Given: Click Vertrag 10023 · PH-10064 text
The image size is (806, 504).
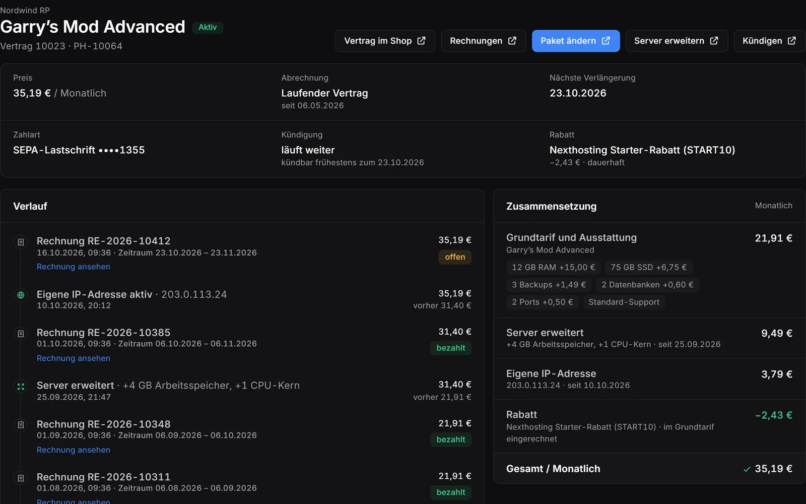Looking at the screenshot, I should point(61,46).
